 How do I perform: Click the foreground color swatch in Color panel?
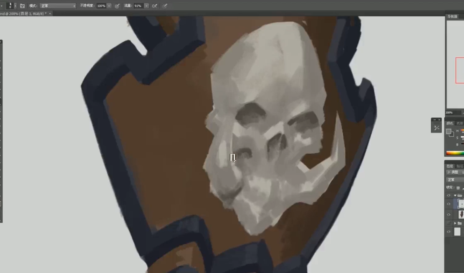click(x=449, y=131)
